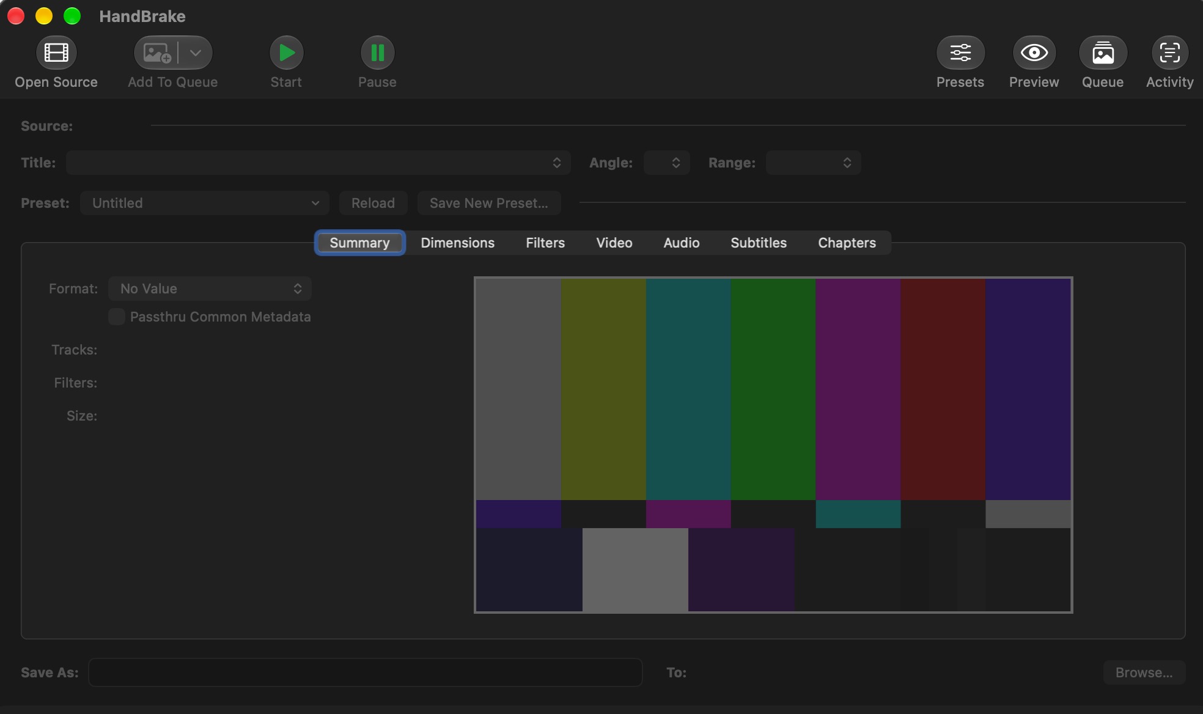
Task: Open the Presets sliders icon
Action: tap(960, 53)
